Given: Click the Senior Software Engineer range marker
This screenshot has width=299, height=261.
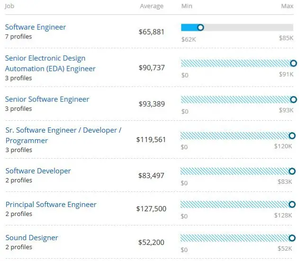Looking at the screenshot, I should (x=293, y=99).
